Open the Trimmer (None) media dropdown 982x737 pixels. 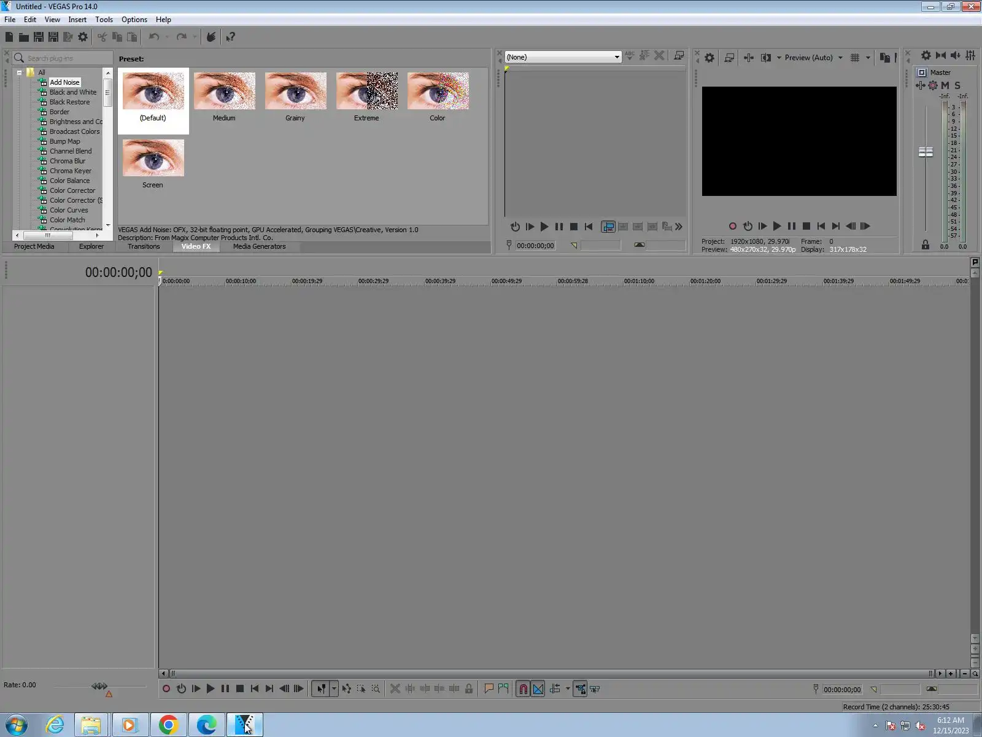[563, 57]
